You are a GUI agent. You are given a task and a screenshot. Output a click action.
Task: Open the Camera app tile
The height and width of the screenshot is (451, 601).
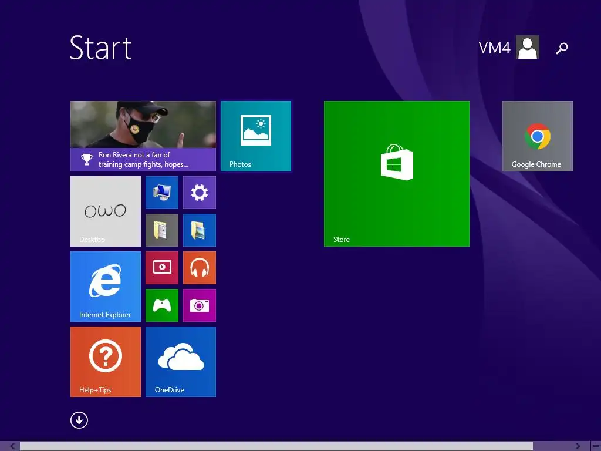200,305
